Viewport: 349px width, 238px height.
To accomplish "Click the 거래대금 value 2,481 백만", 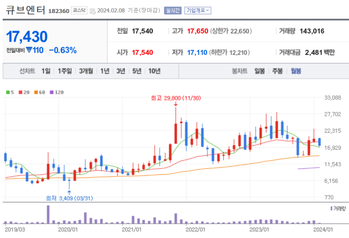I will 320,52.
